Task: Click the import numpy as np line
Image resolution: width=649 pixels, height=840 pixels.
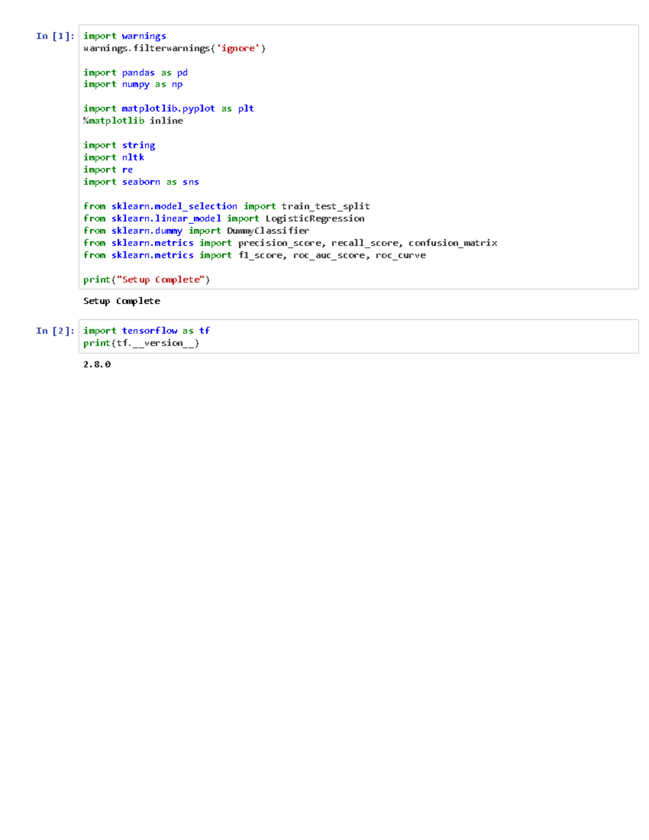Action: 133,84
